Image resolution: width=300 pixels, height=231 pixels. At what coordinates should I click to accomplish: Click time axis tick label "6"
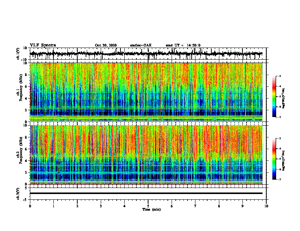(172, 206)
